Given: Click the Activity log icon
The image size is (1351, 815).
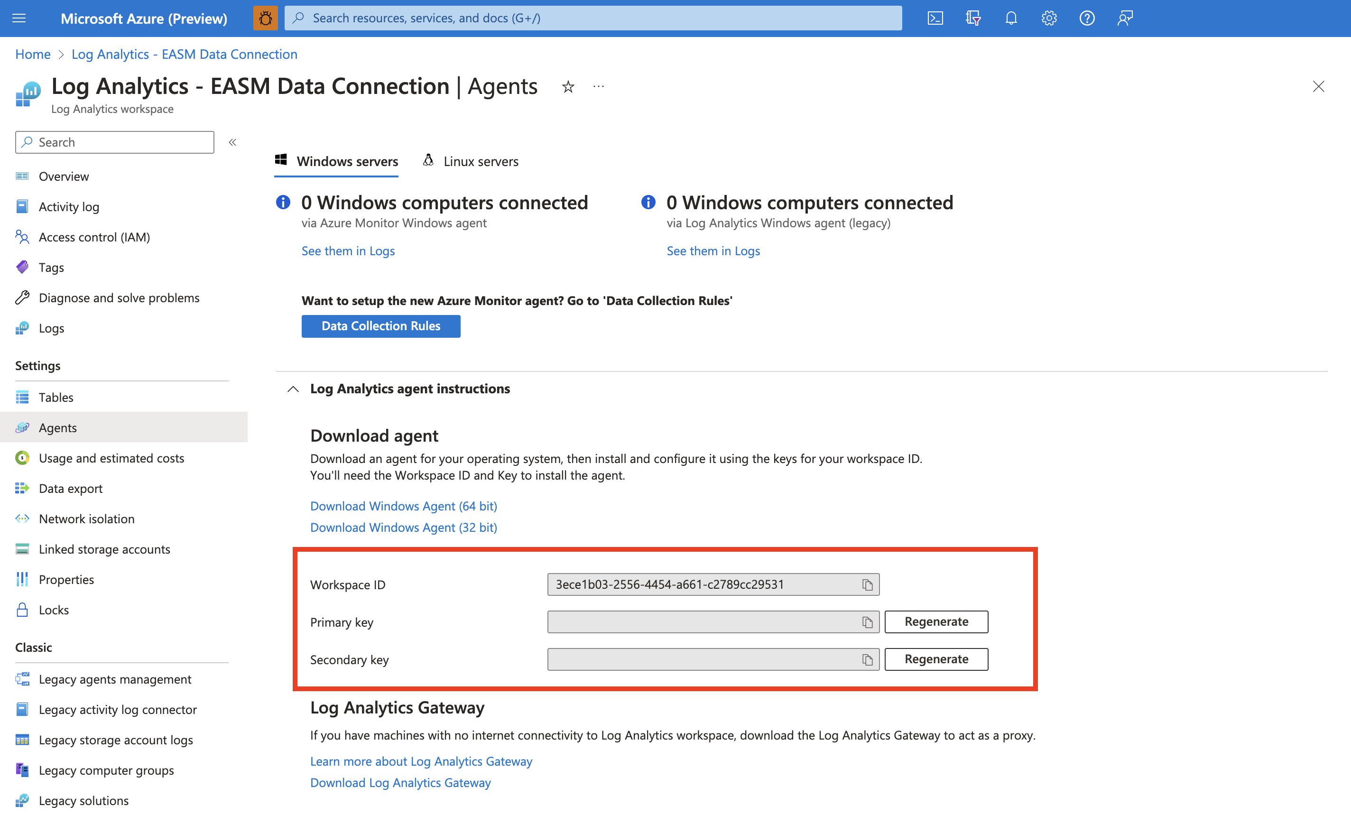Looking at the screenshot, I should click(x=21, y=205).
